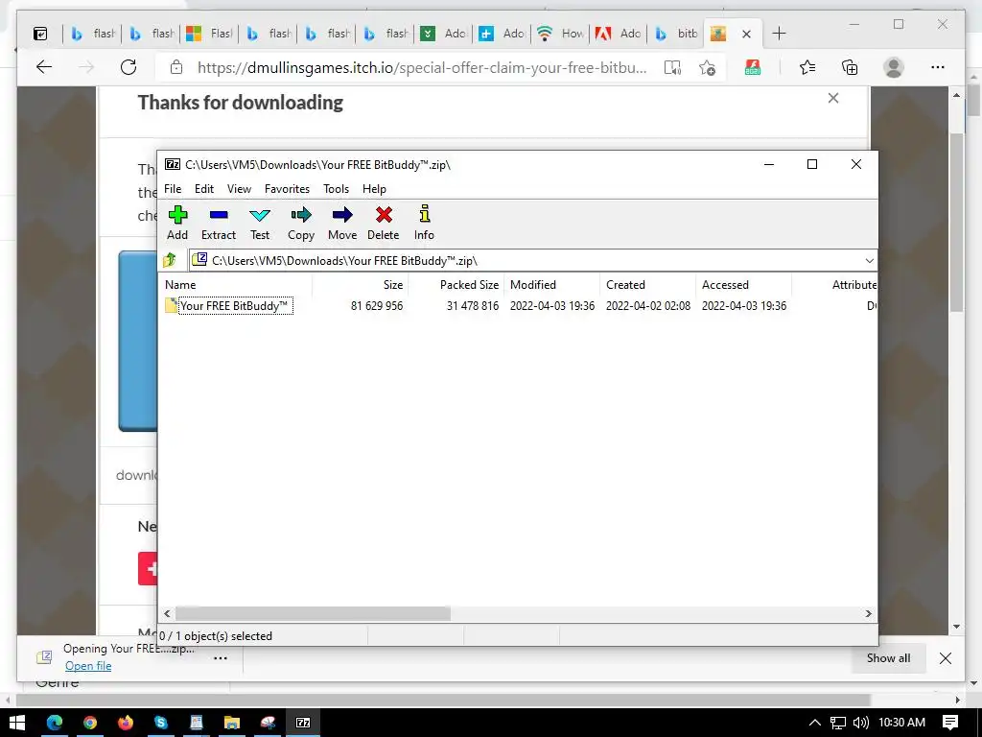Open the Info tool in 7-Zip
This screenshot has width=982, height=737.
424,223
